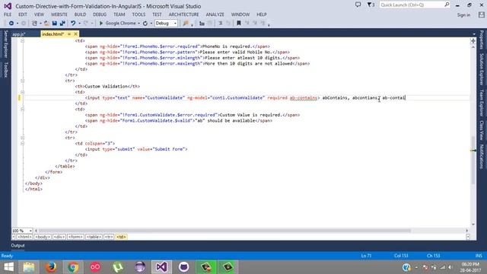487x274 pixels.
Task: Click the editor split window handle
Action: pyautogui.click(x=473, y=41)
